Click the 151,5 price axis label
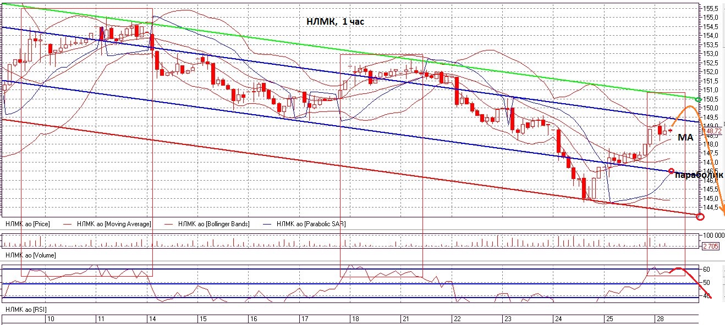This screenshot has height=325, width=725. (711, 81)
